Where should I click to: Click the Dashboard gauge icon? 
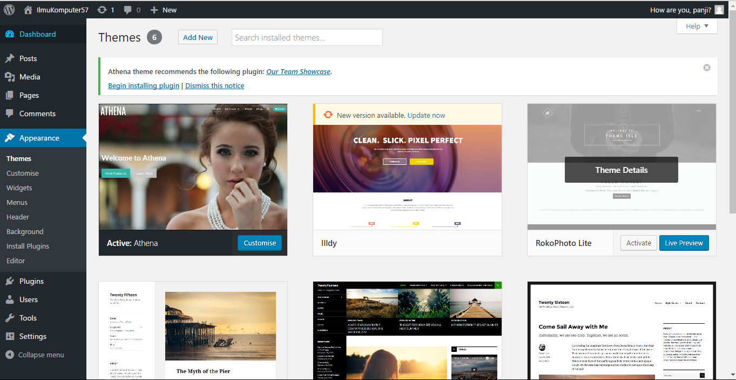[10, 34]
